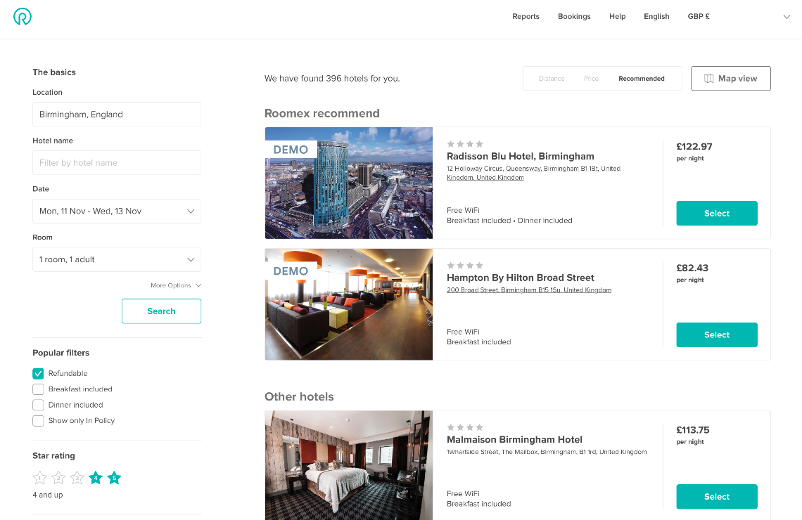The height and width of the screenshot is (520, 802).
Task: Uncheck the Refundable filter
Action: pos(38,373)
